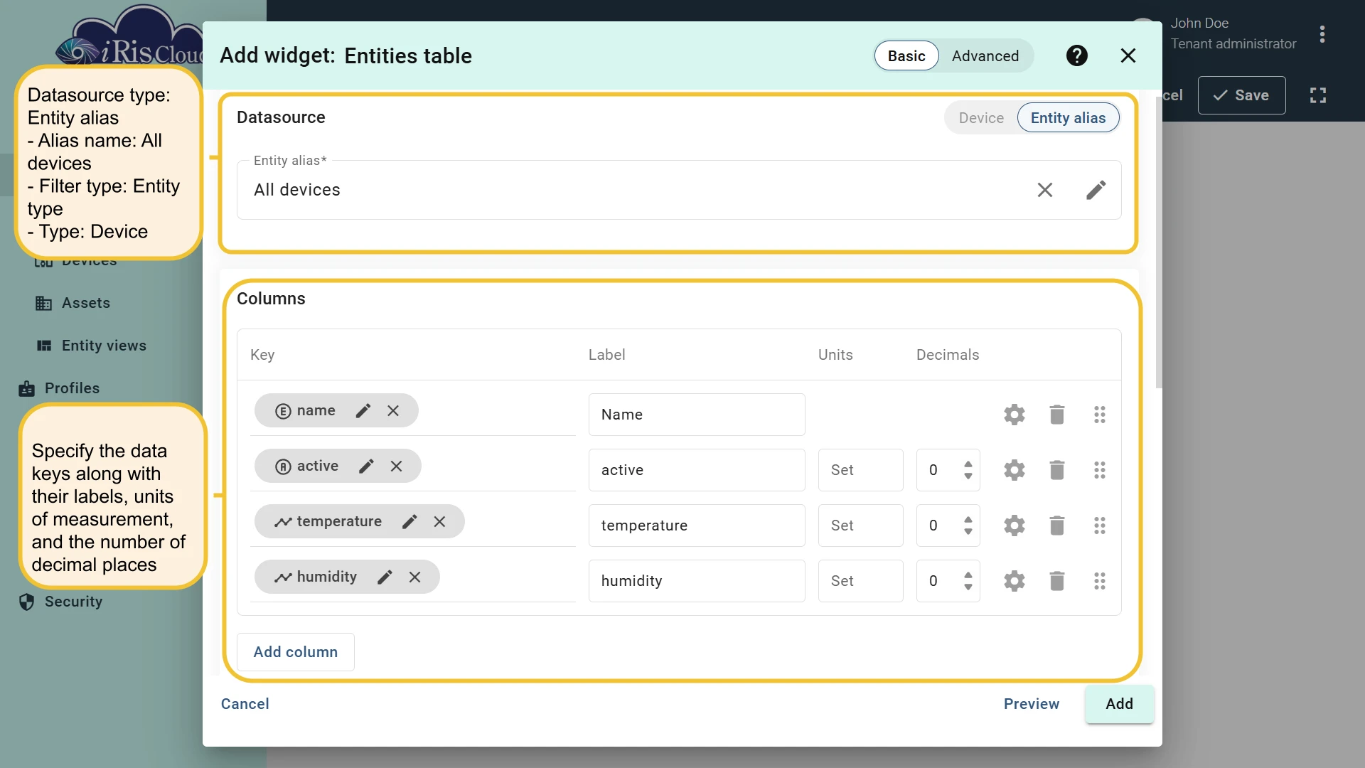The height and width of the screenshot is (768, 1365).
Task: Open Security in sidebar
Action: 61,602
